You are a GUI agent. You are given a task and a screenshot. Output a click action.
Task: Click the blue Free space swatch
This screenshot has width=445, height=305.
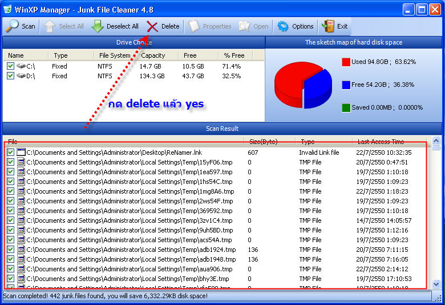(346, 85)
